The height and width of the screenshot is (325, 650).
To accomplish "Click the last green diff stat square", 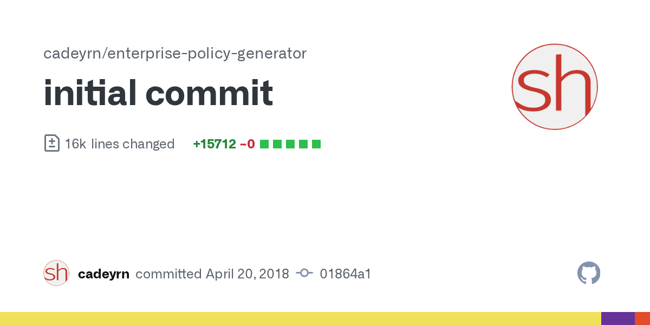I will (x=316, y=144).
